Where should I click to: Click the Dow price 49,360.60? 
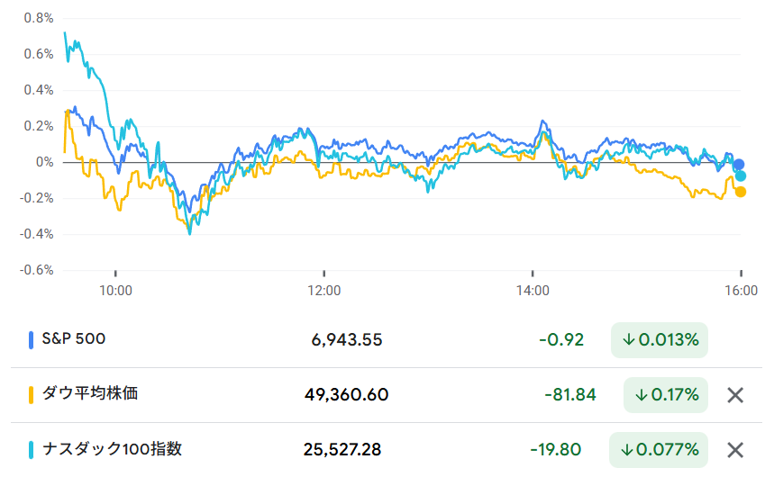(348, 394)
